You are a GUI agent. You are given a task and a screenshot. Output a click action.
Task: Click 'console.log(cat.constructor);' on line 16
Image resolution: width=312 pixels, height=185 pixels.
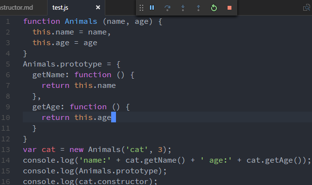click(90, 182)
